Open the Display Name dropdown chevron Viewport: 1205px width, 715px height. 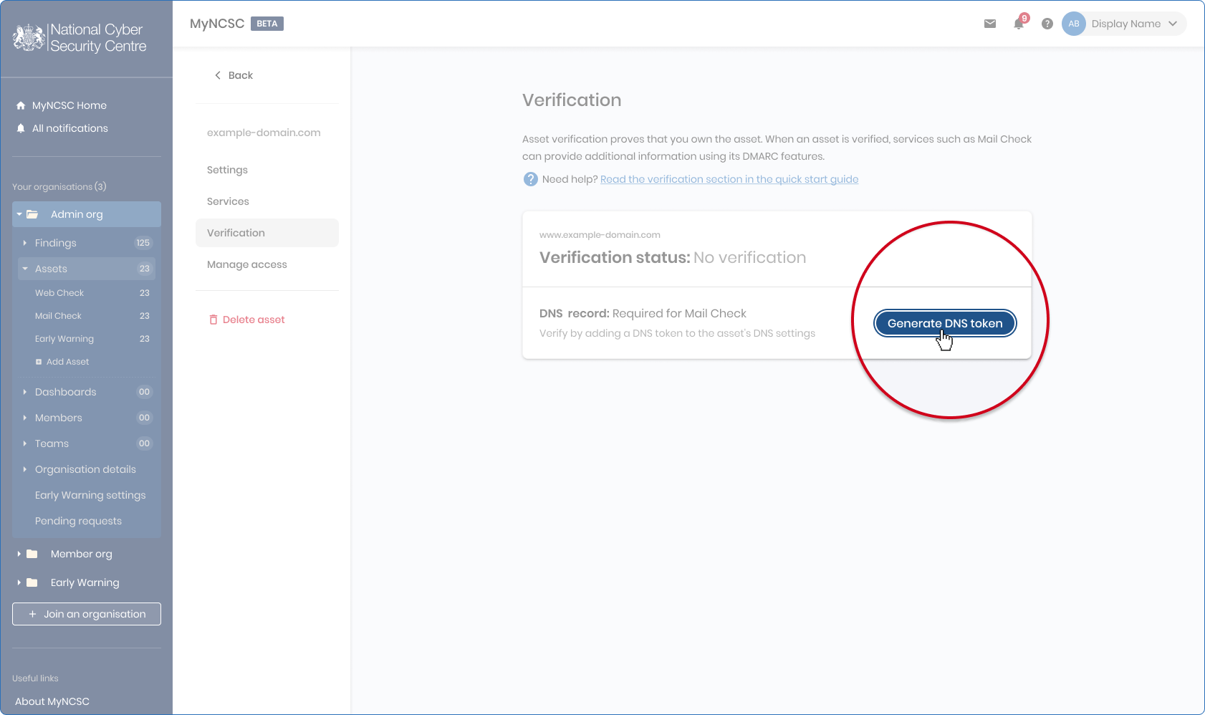[1173, 24]
